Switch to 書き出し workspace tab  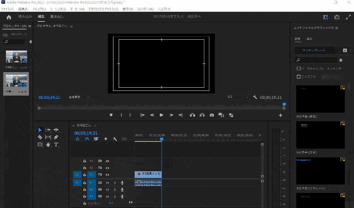pyautogui.click(x=57, y=17)
